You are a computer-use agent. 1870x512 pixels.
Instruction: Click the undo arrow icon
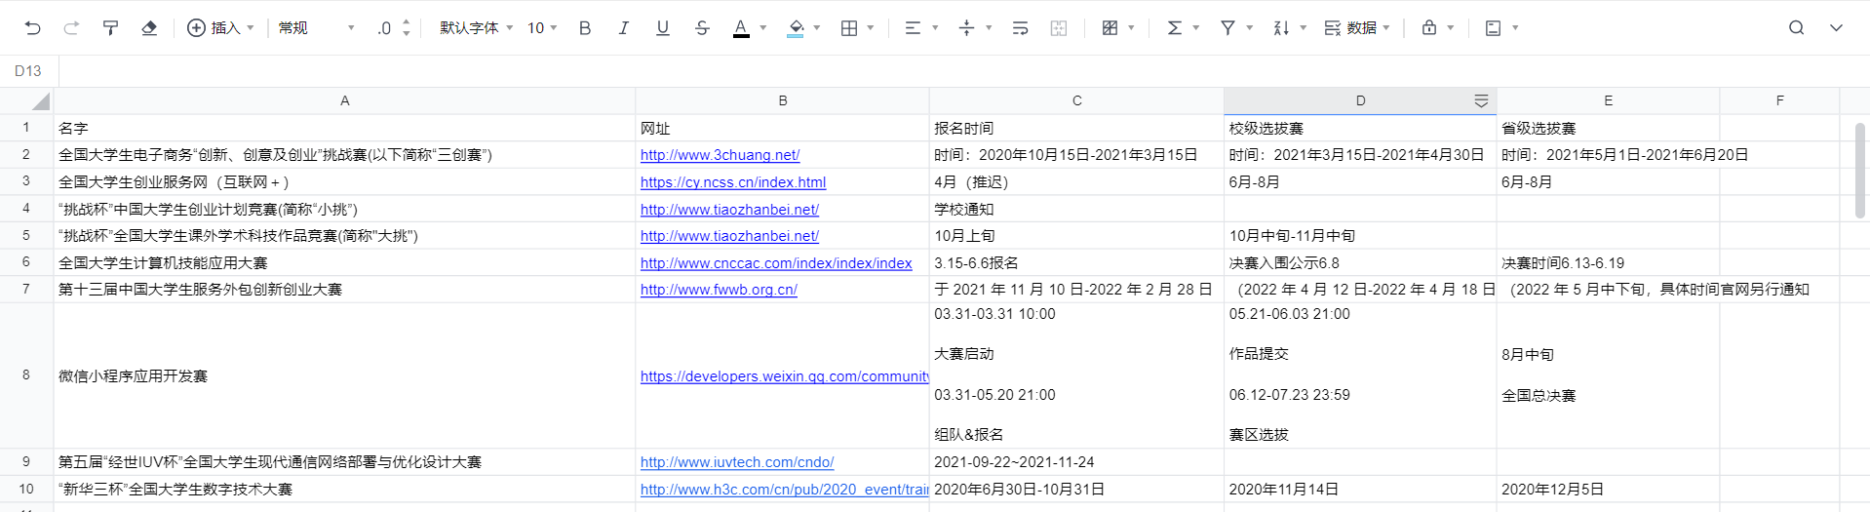(33, 28)
